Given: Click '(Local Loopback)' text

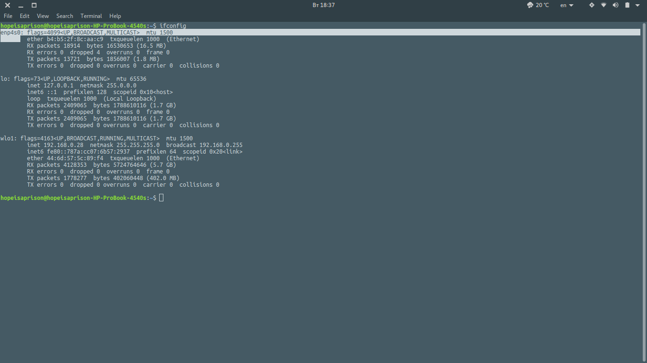Looking at the screenshot, I should [130, 98].
